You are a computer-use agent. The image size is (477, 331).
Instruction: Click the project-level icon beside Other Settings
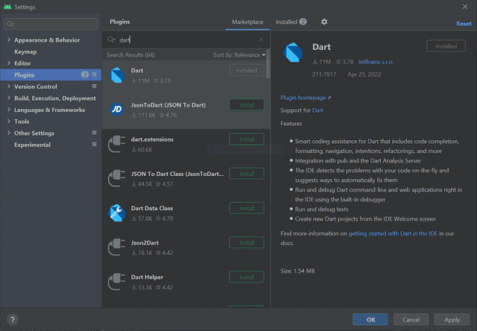[x=95, y=133]
